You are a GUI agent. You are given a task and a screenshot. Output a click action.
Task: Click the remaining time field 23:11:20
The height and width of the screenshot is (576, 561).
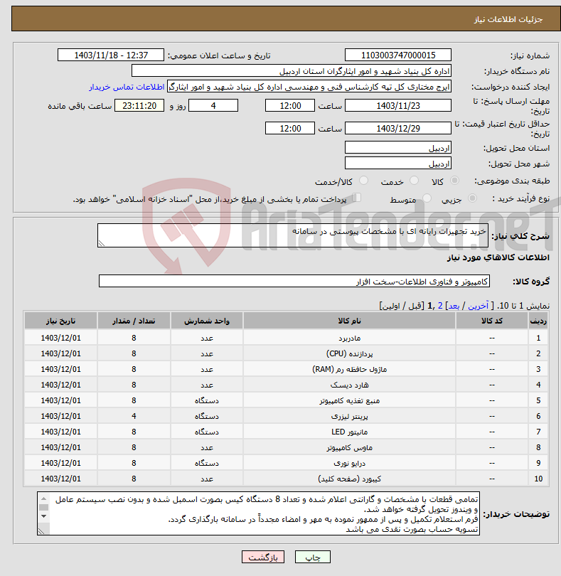[x=139, y=106]
